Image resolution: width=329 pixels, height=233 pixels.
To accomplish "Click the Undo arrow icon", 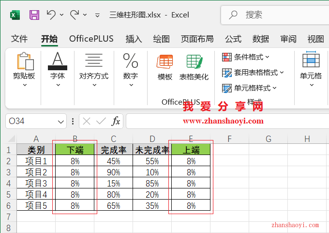I will pyautogui.click(x=51, y=15).
